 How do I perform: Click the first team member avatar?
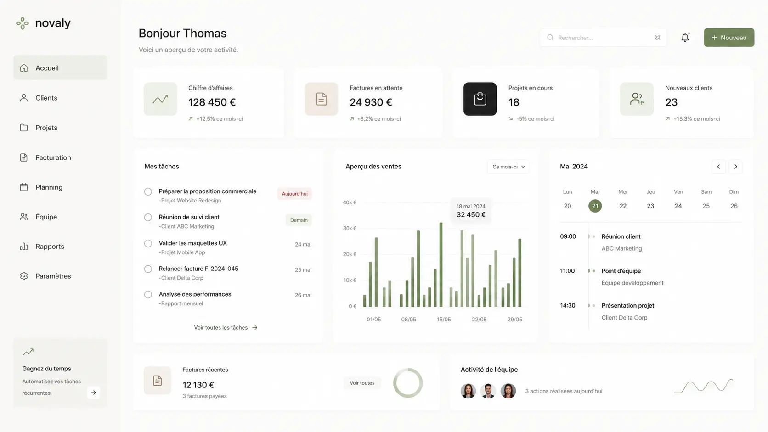(468, 391)
